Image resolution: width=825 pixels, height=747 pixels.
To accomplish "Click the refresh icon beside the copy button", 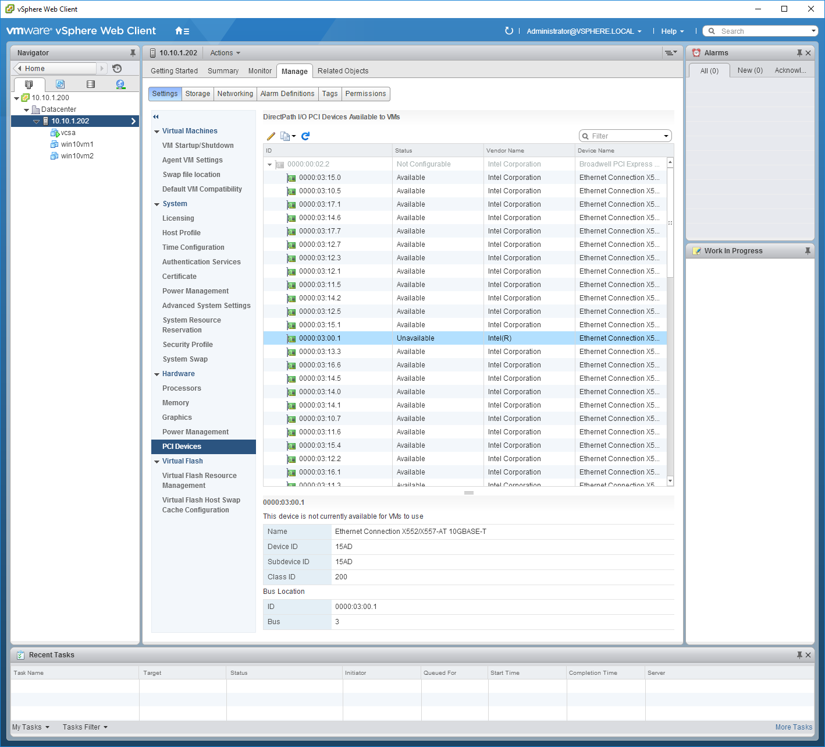I will tap(305, 136).
